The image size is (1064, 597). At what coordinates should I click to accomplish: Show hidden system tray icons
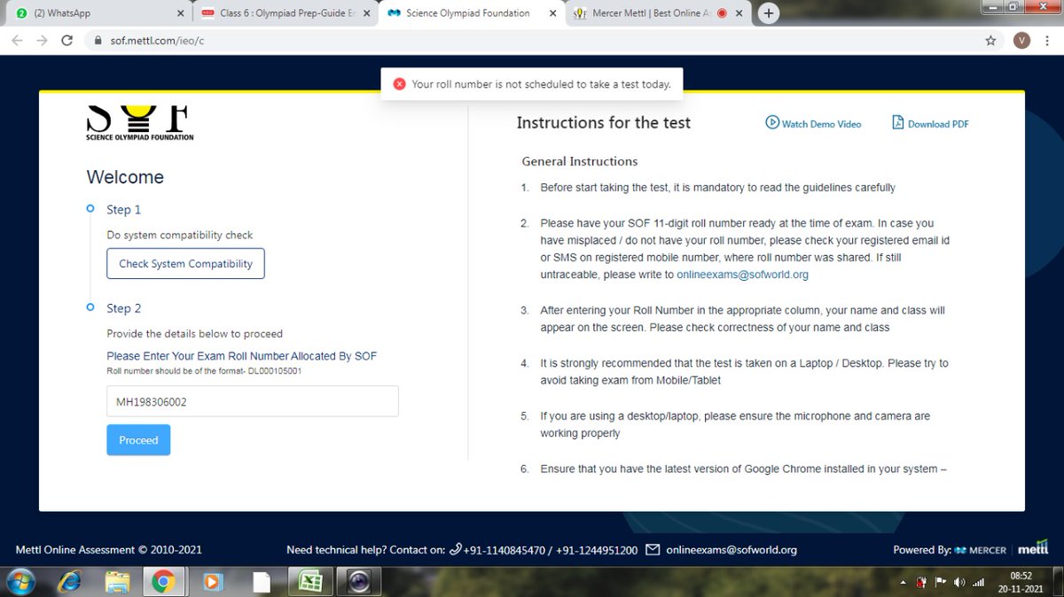tap(903, 582)
